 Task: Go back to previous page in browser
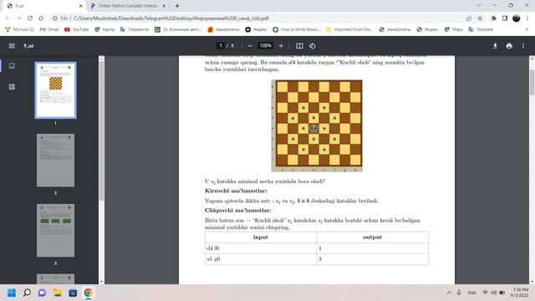(8, 18)
